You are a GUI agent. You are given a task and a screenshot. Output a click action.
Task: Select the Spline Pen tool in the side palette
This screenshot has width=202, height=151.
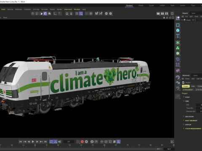coord(178,18)
